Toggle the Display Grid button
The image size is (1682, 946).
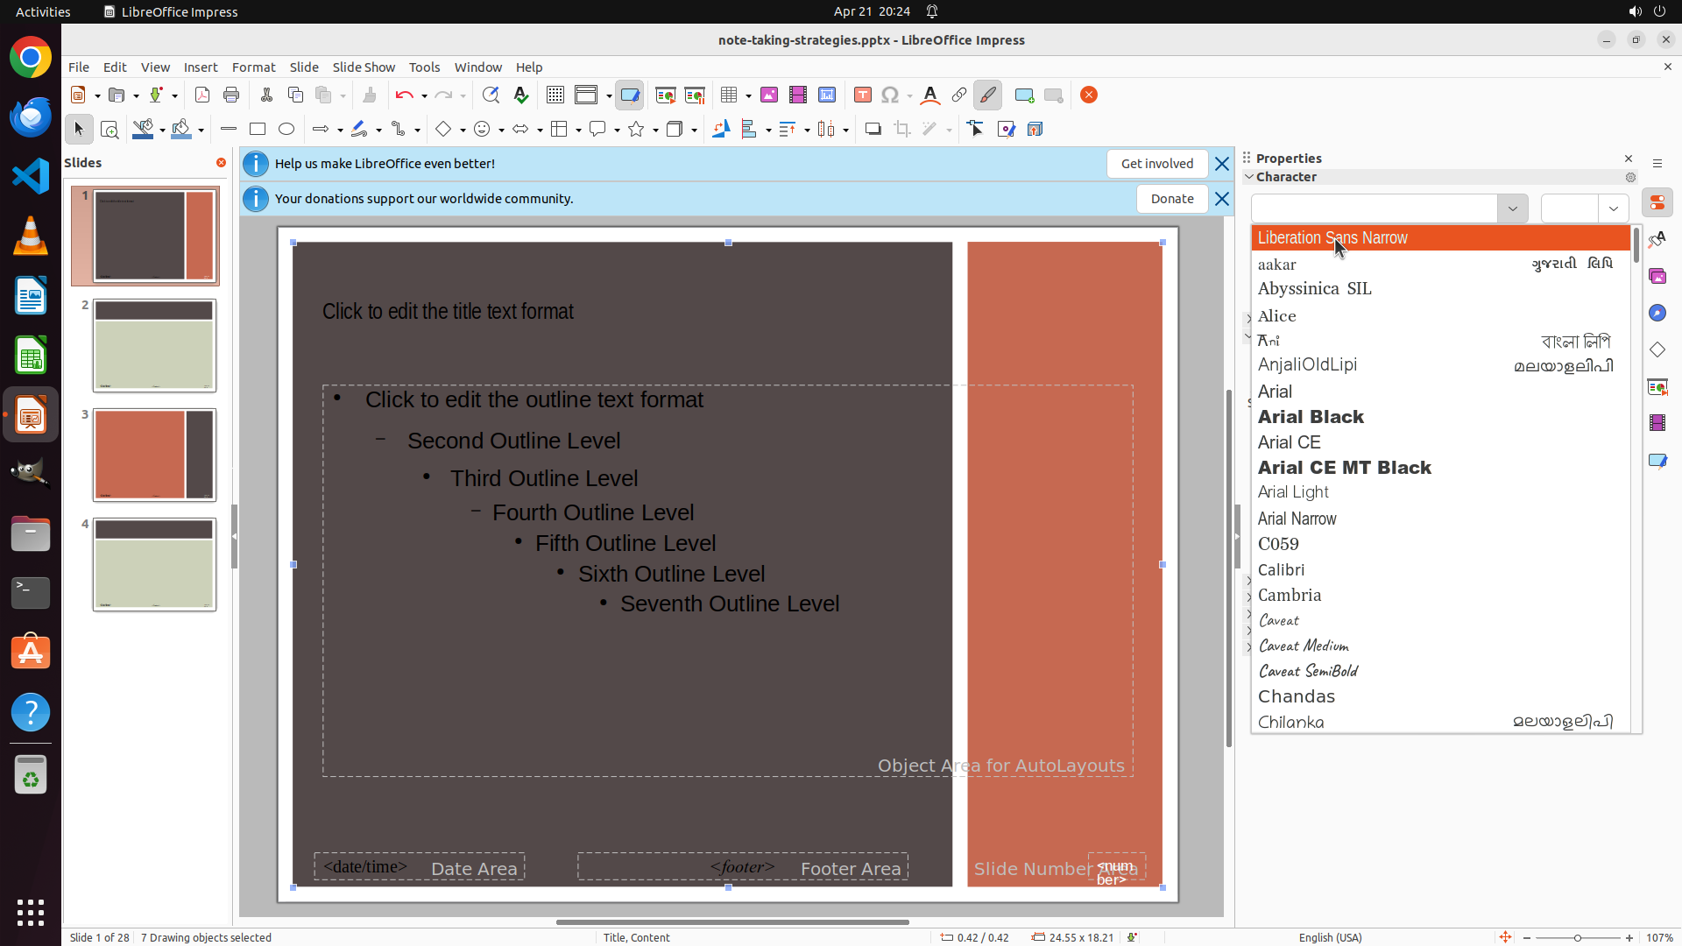(x=555, y=95)
